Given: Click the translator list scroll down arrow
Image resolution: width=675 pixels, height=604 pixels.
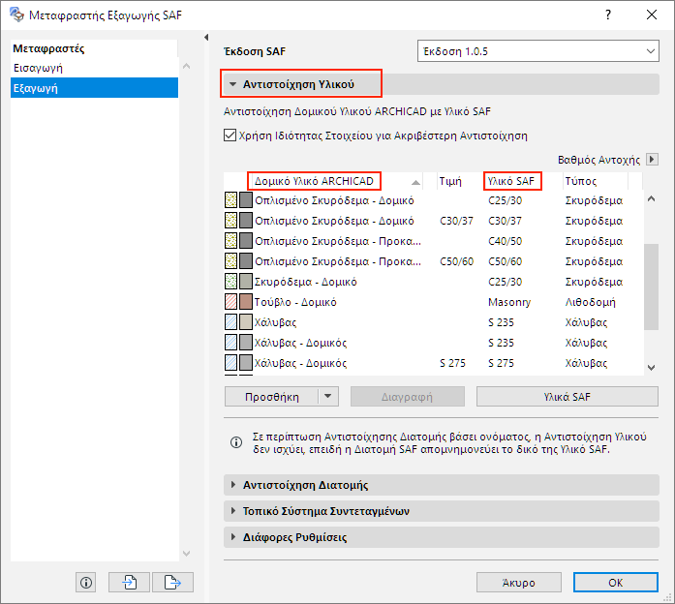Looking at the screenshot, I should click(x=186, y=554).
